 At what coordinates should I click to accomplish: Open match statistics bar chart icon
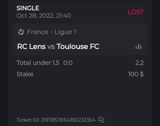tap(138, 47)
